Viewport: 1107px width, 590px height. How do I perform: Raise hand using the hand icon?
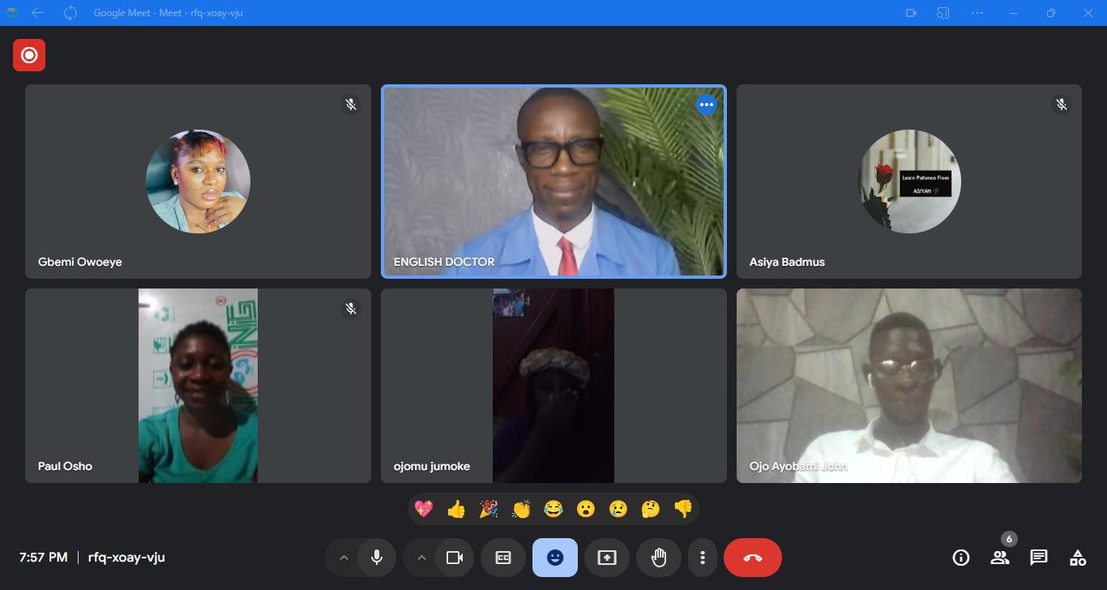pyautogui.click(x=659, y=558)
